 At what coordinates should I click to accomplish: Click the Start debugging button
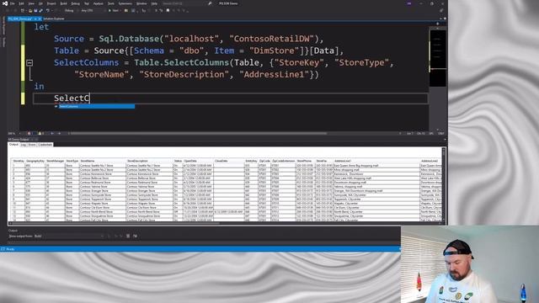pyautogui.click(x=115, y=11)
